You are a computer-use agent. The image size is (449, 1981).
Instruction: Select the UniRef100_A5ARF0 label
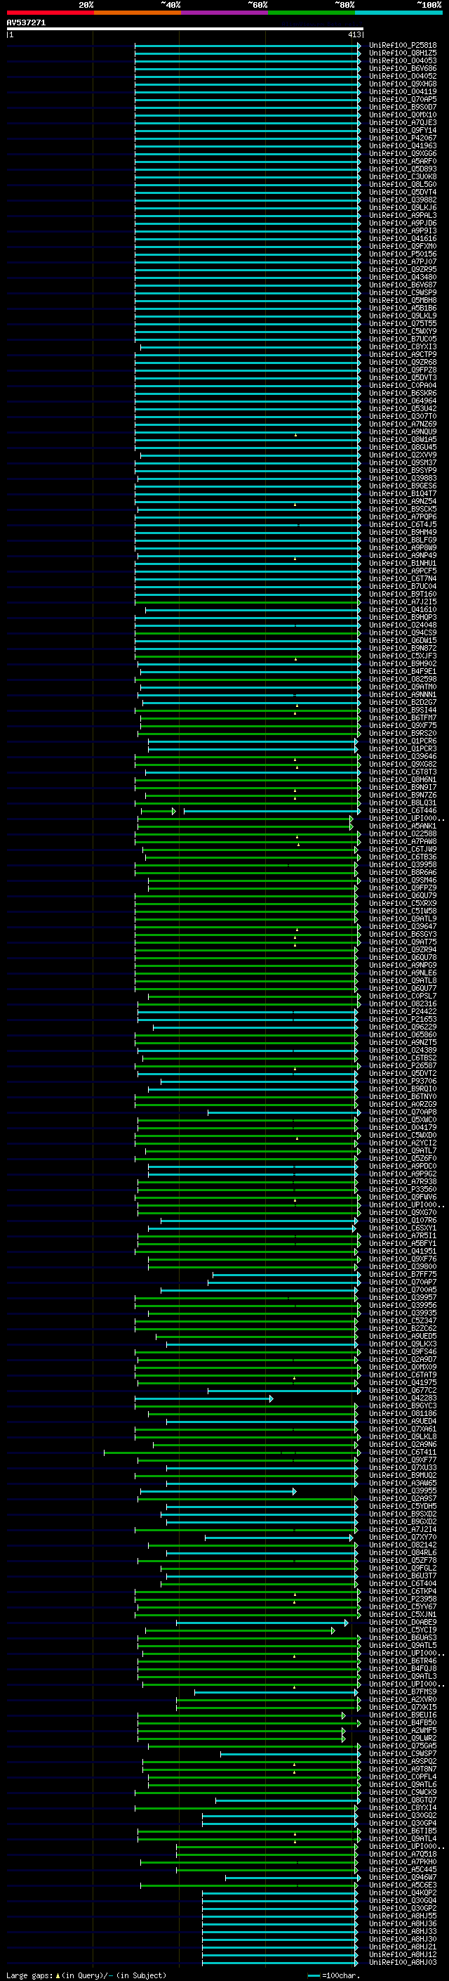[x=403, y=161]
